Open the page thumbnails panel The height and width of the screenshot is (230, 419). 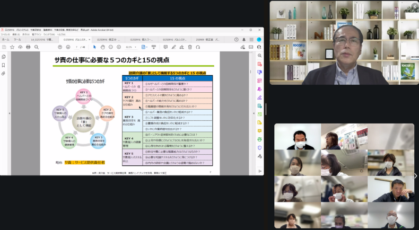[4, 56]
